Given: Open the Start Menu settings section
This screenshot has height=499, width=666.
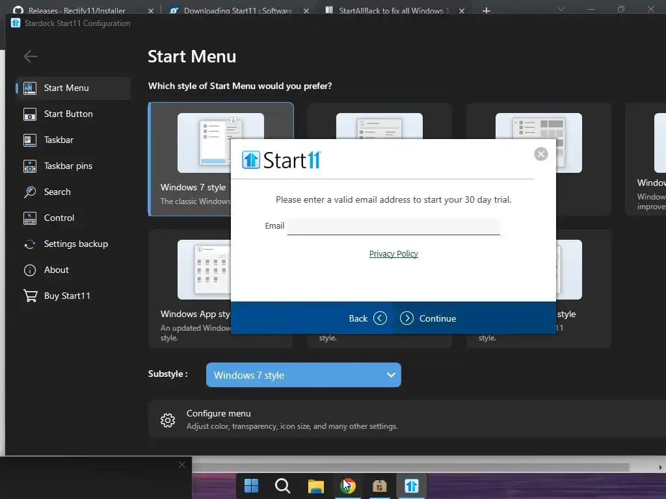Looking at the screenshot, I should click(x=73, y=88).
